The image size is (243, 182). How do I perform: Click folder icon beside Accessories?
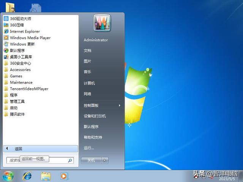6,69
